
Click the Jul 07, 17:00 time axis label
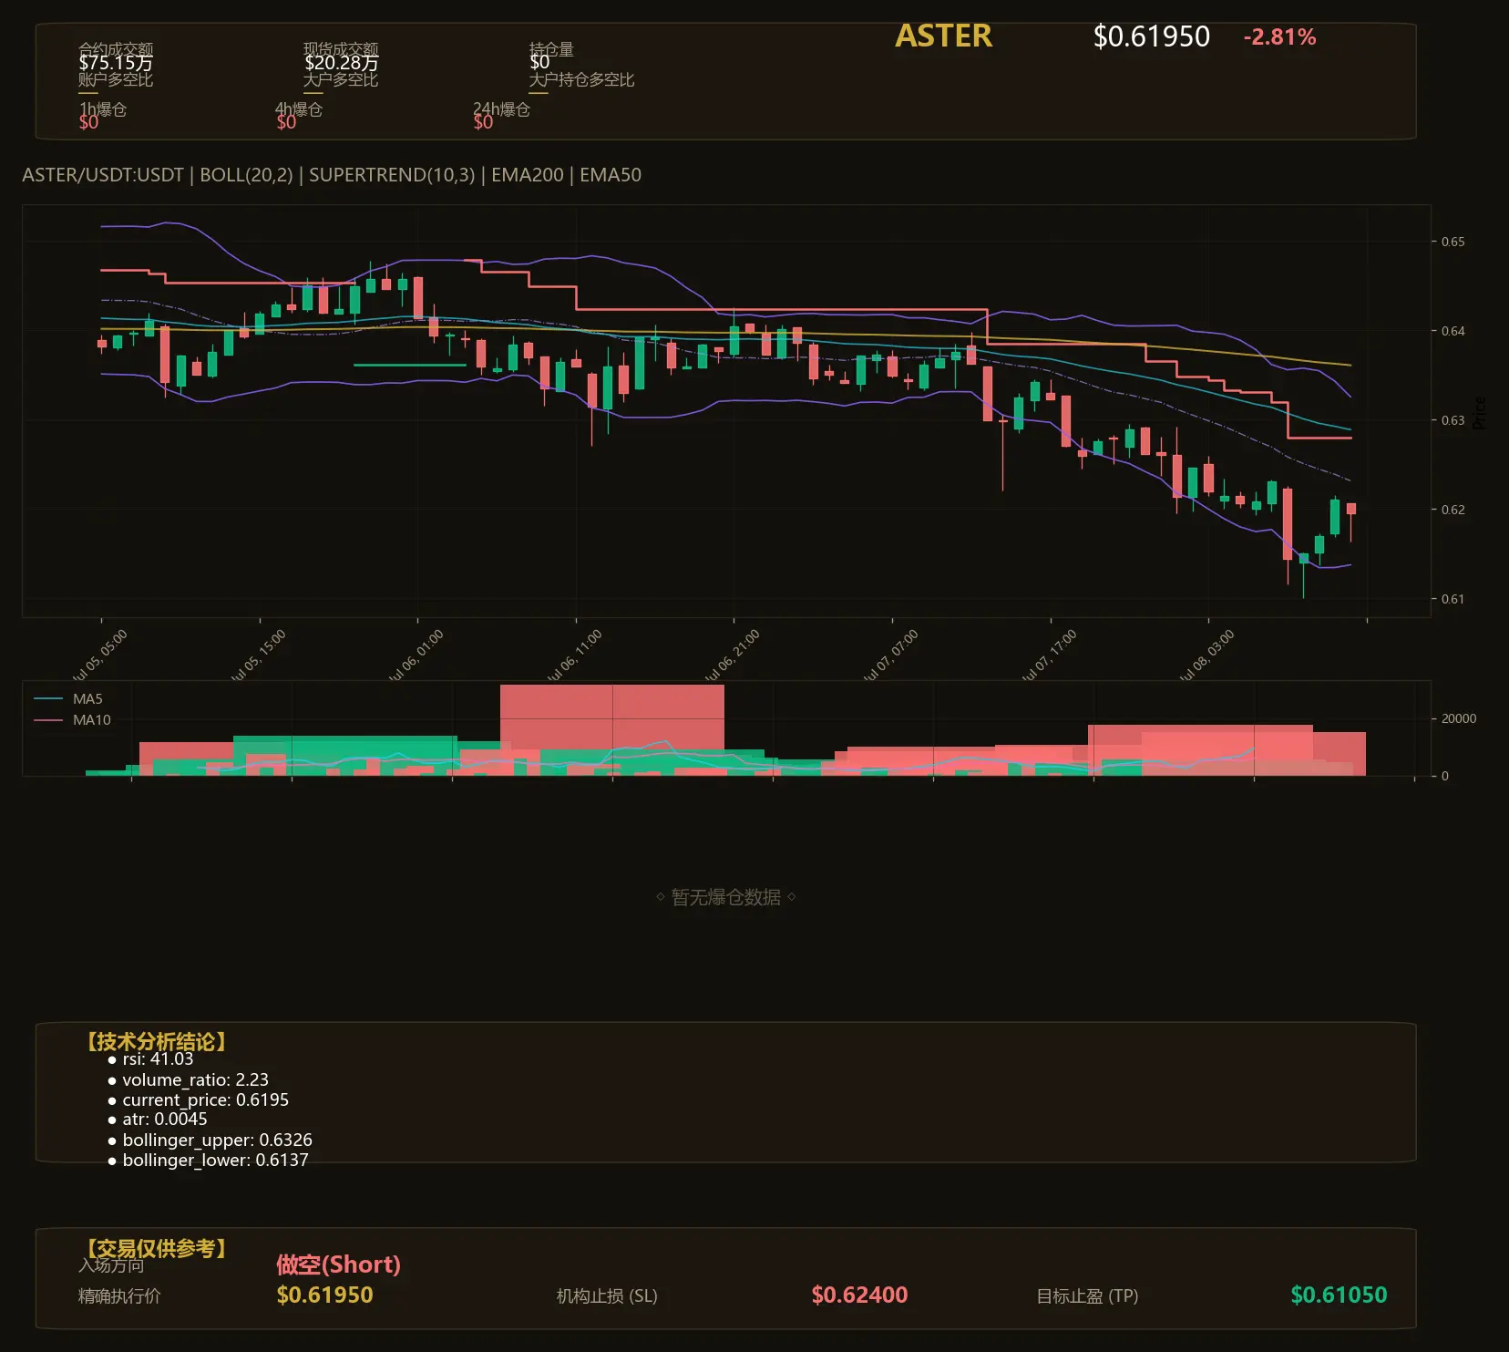(1050, 655)
